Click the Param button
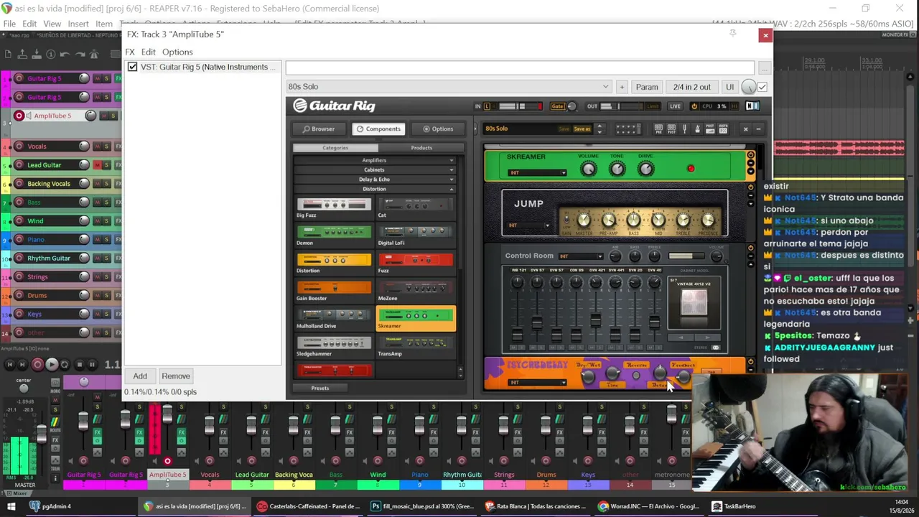 tap(647, 87)
